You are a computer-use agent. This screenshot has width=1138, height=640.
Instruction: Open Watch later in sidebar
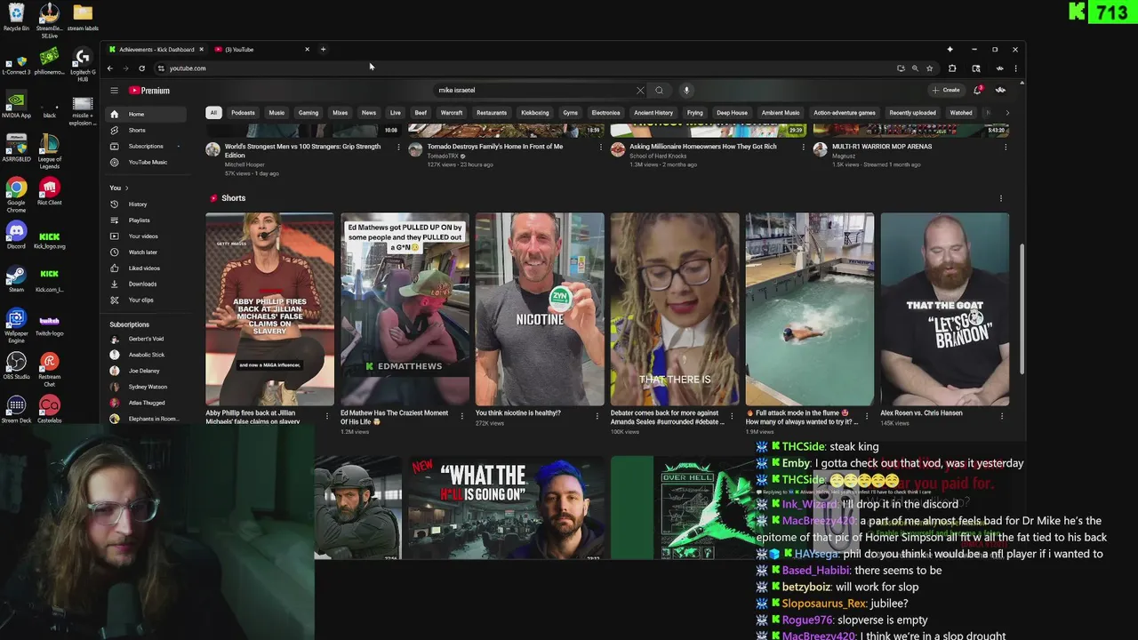[145, 252]
